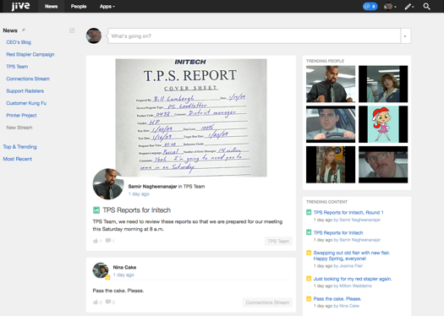This screenshot has height=316, width=444.
Task: Expand the Apps dropdown menu
Action: pos(107,6)
